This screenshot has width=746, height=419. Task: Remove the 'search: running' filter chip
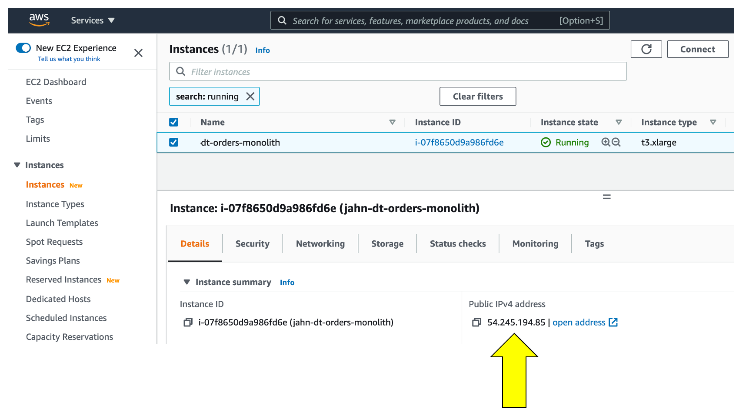coord(250,96)
